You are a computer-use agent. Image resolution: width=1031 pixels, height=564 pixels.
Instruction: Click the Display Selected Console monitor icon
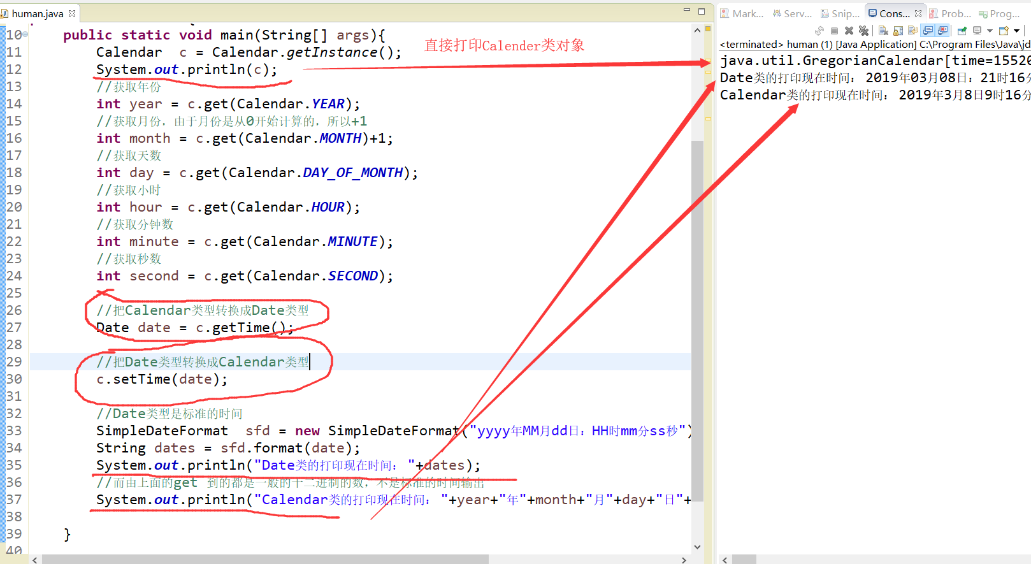(x=977, y=31)
